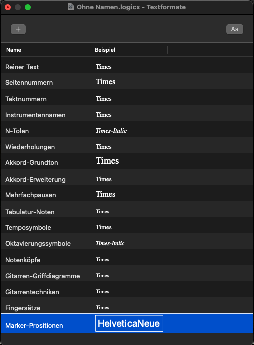Select the Gitarren-Griffdiagramme entry
The image size is (254, 345).
click(x=127, y=276)
